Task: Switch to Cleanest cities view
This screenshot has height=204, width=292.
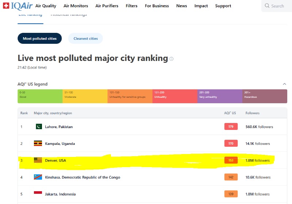Action: pyautogui.click(x=86, y=38)
